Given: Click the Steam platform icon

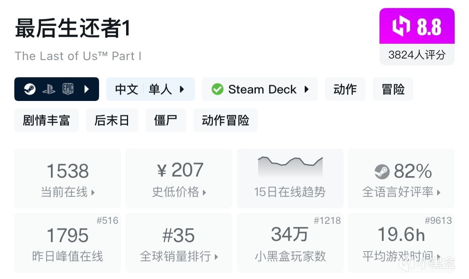Looking at the screenshot, I should (29, 89).
